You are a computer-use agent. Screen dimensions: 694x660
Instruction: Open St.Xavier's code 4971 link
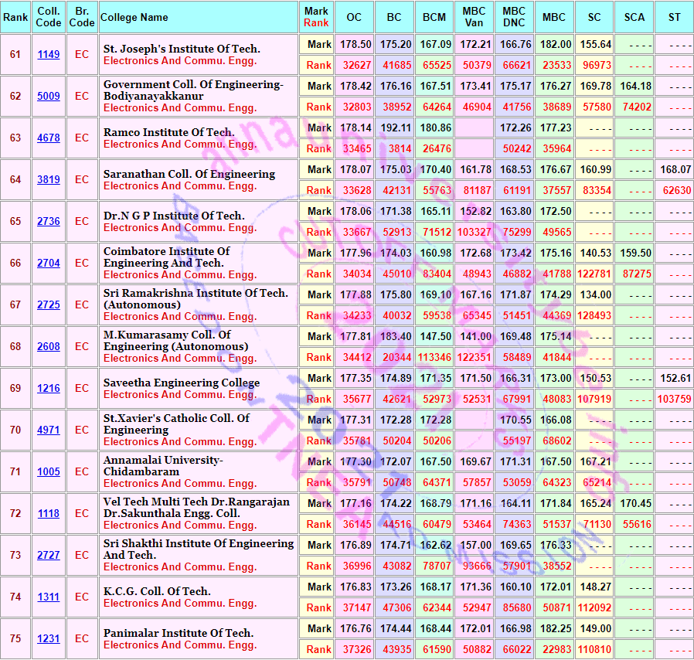click(x=49, y=430)
